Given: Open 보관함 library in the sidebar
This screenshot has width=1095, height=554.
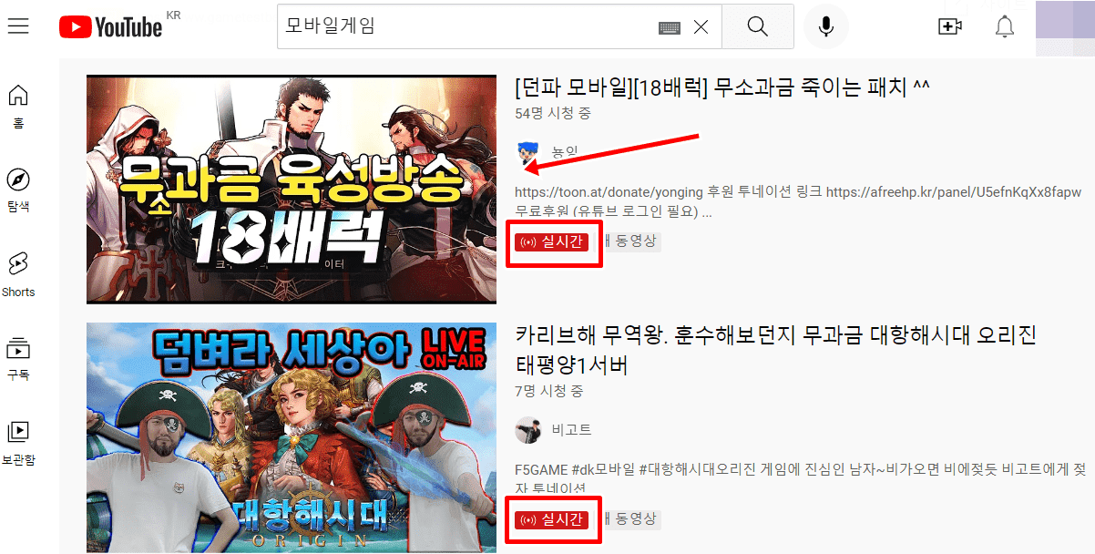Looking at the screenshot, I should [x=18, y=444].
